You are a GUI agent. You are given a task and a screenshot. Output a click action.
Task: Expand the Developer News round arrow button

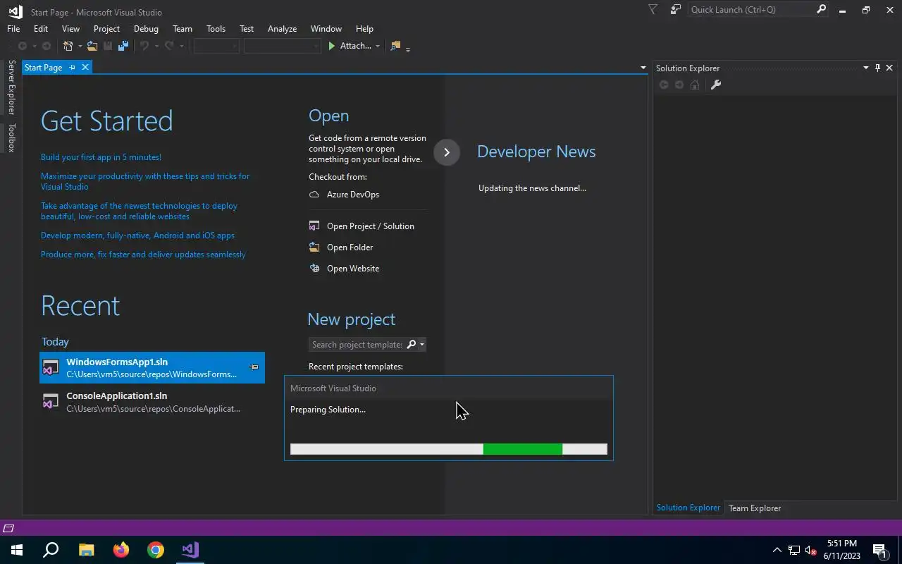click(x=447, y=152)
